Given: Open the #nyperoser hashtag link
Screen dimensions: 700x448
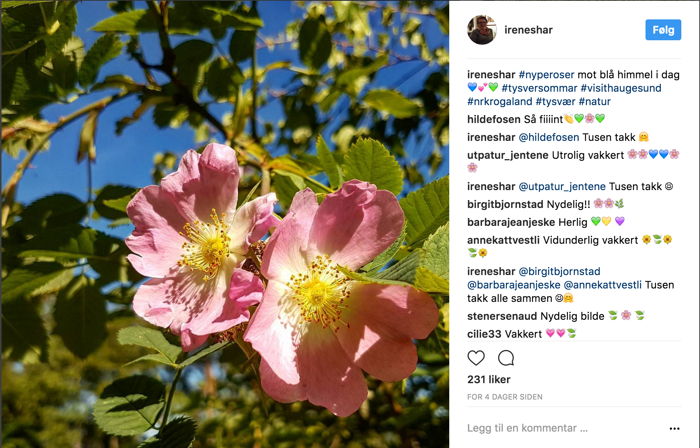Looking at the screenshot, I should coord(546,75).
